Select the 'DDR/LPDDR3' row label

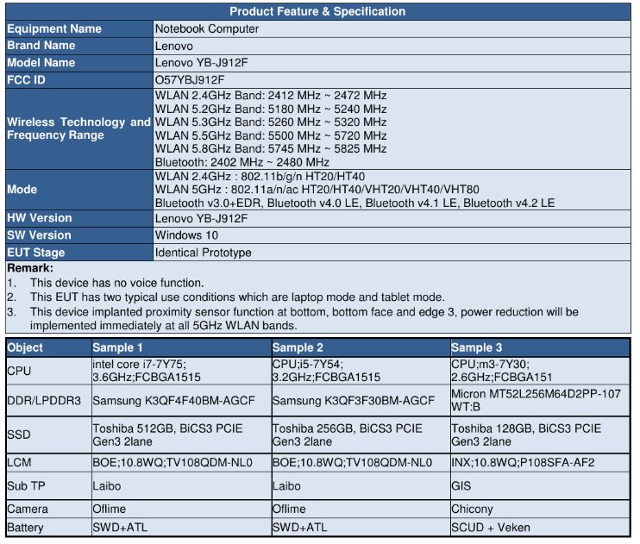click(49, 401)
